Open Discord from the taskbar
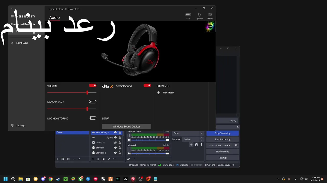Viewport: 327px width, 183px height. (43, 179)
